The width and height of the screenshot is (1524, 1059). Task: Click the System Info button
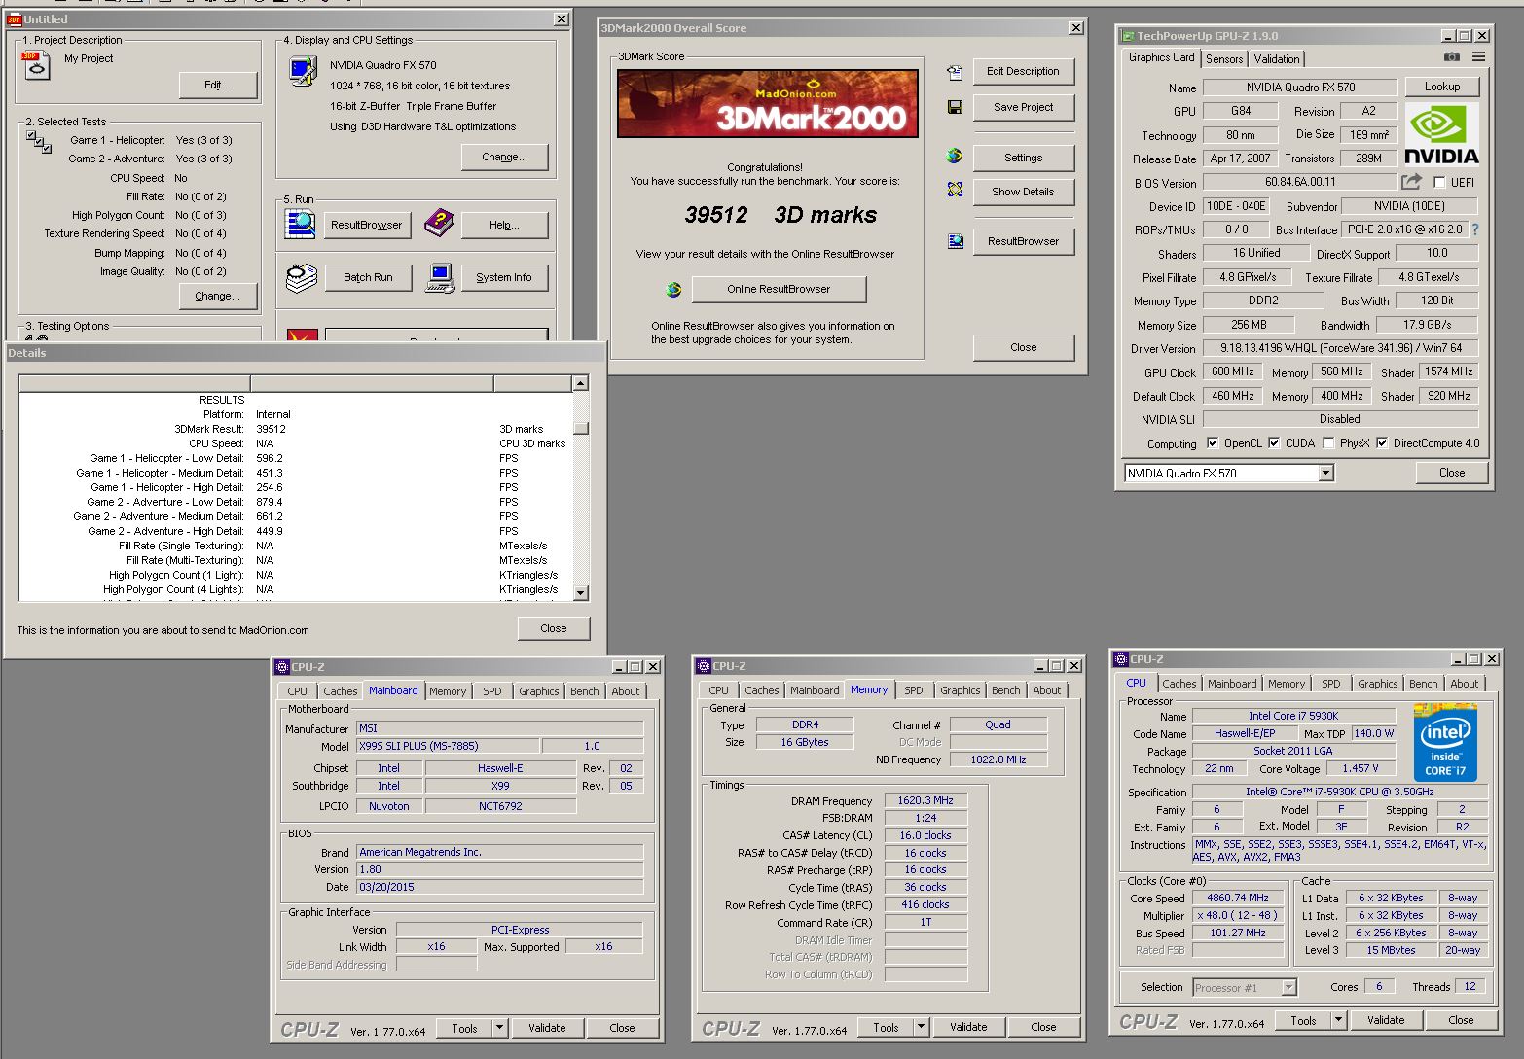504,277
